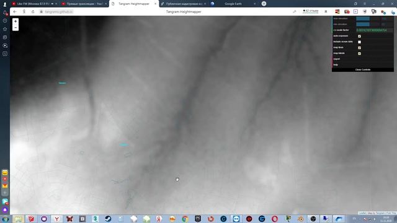Click the taskbar clock
This screenshot has width=397, height=223.
click(386, 219)
